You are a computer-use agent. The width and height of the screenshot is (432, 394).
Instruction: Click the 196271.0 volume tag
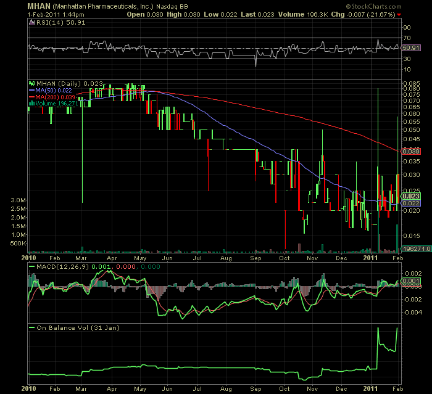coord(412,248)
